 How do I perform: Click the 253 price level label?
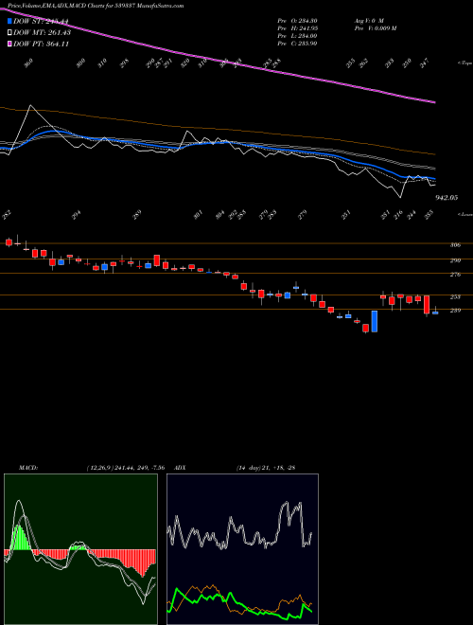[455, 297]
